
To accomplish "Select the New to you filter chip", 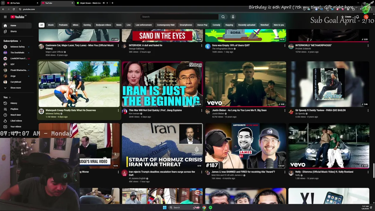I will coord(279,25).
